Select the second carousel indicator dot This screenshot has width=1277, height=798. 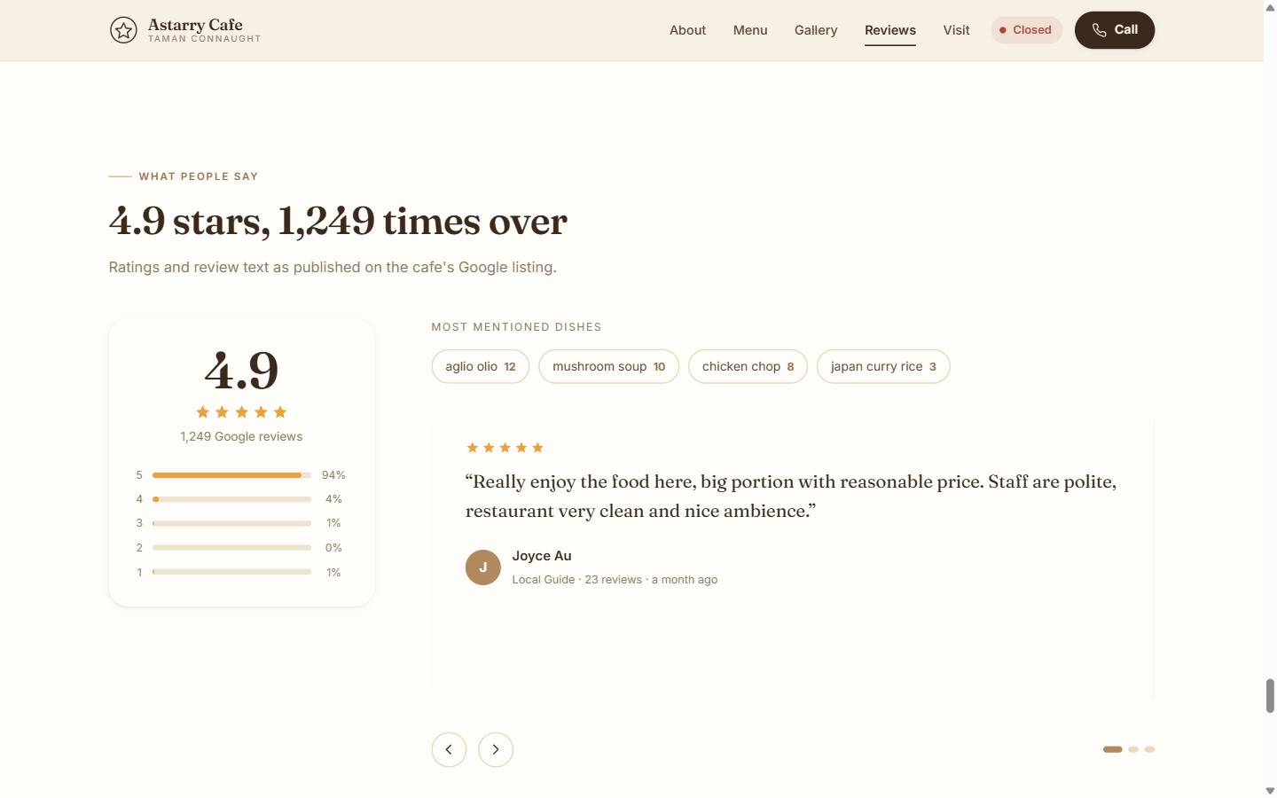tap(1133, 749)
